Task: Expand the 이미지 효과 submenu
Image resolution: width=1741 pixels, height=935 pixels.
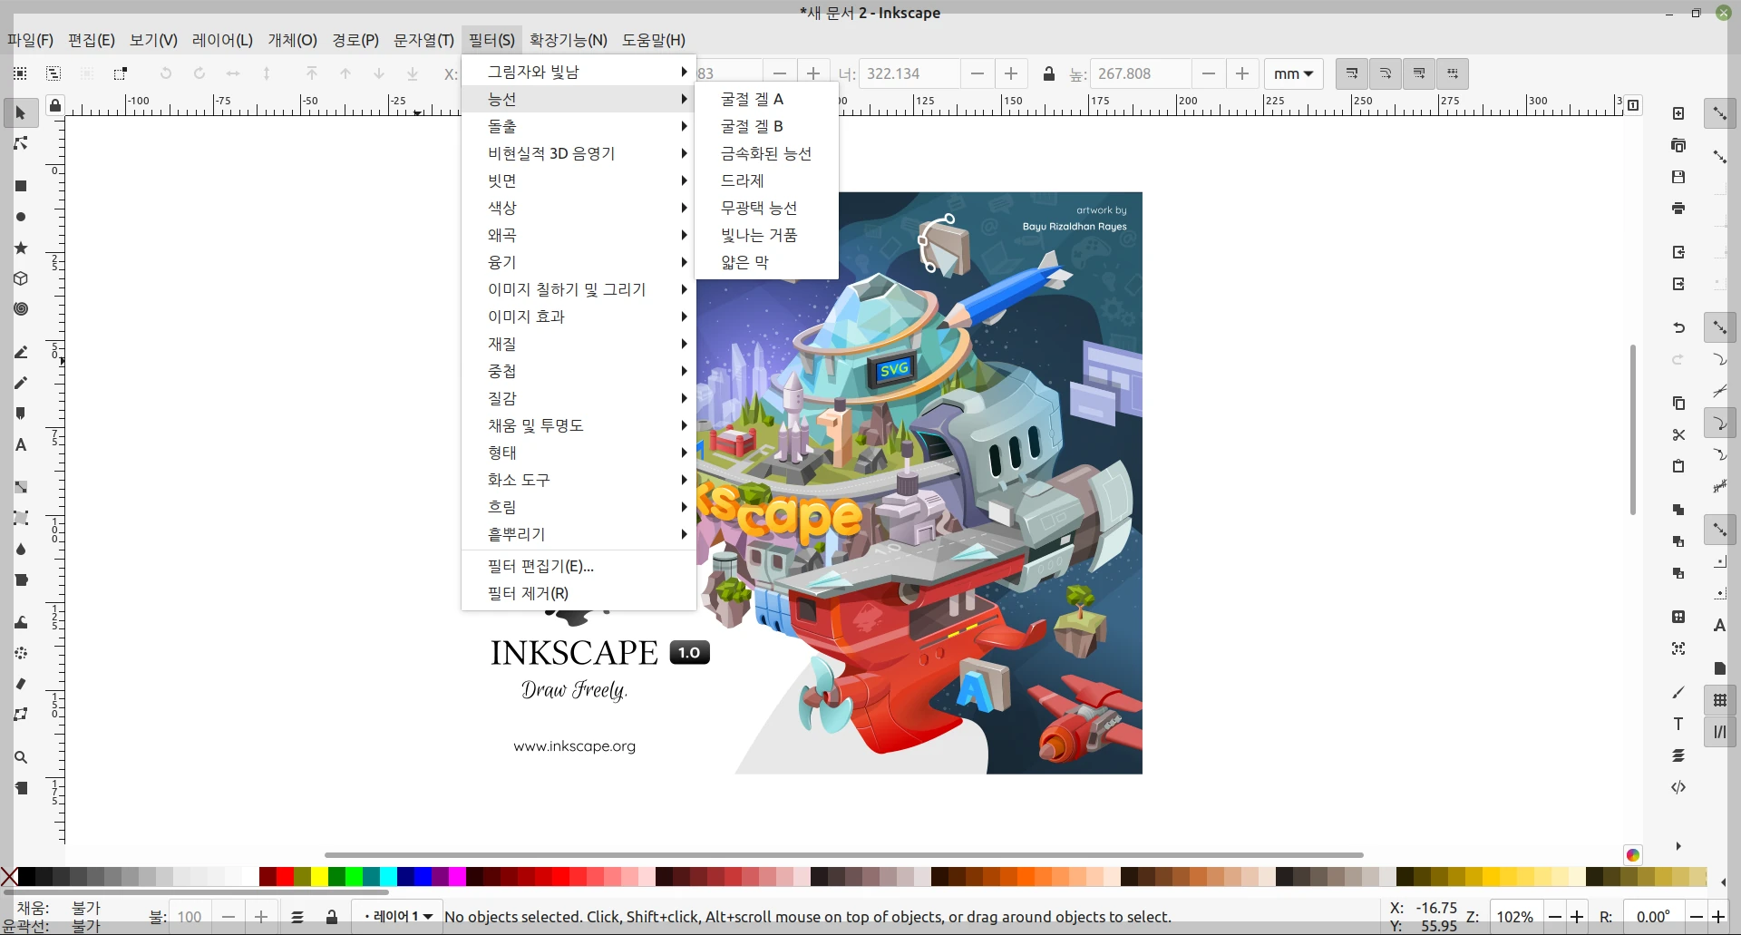Action: pyautogui.click(x=579, y=317)
